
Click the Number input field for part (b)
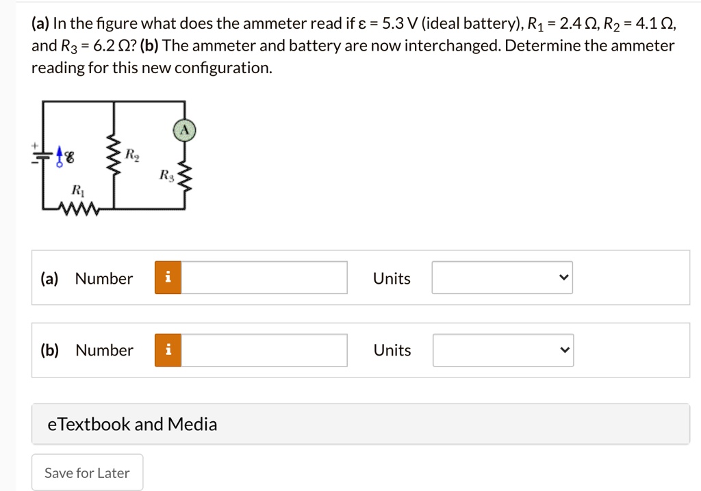tap(264, 349)
